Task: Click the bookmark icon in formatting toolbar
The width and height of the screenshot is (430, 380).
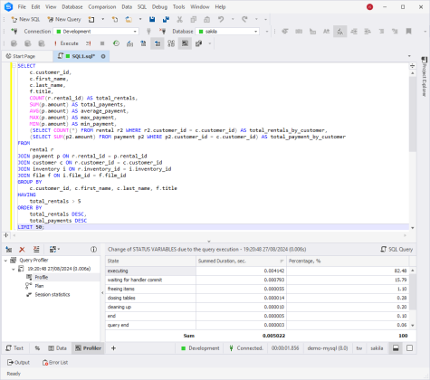Action: click(409, 32)
